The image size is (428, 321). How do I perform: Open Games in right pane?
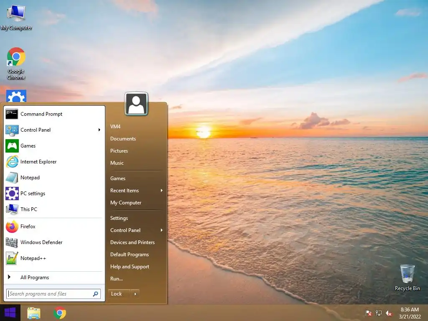(x=117, y=178)
